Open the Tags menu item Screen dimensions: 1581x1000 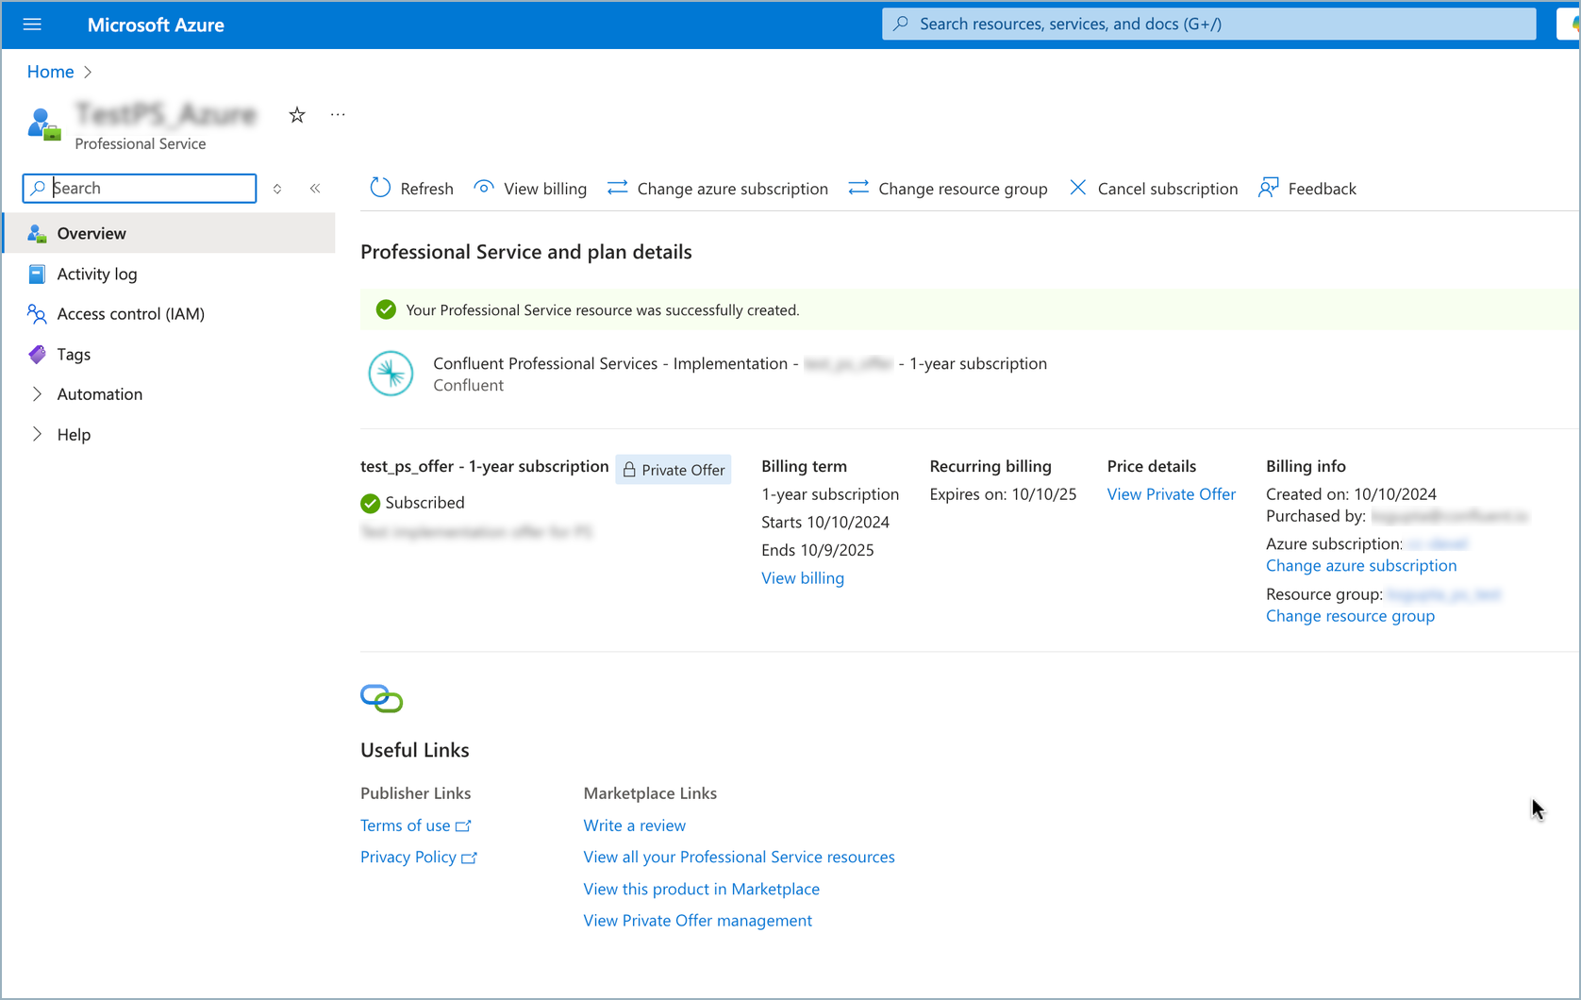tap(74, 355)
